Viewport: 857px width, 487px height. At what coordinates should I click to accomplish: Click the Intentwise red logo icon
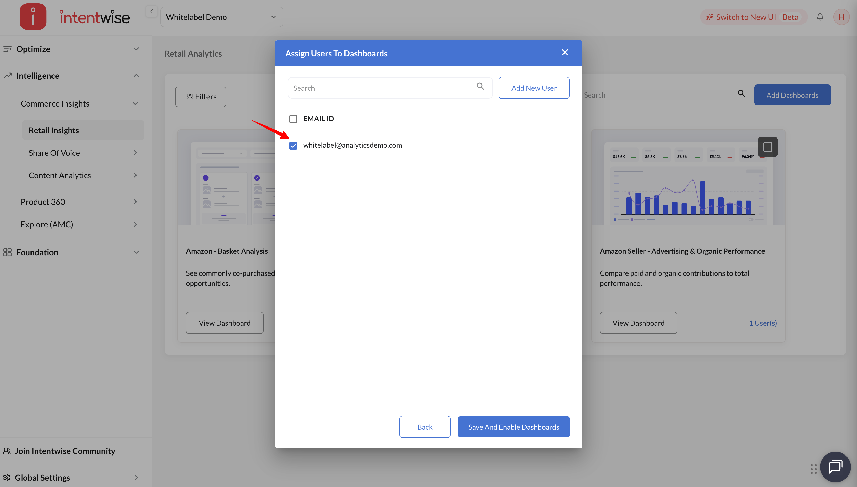click(x=33, y=17)
